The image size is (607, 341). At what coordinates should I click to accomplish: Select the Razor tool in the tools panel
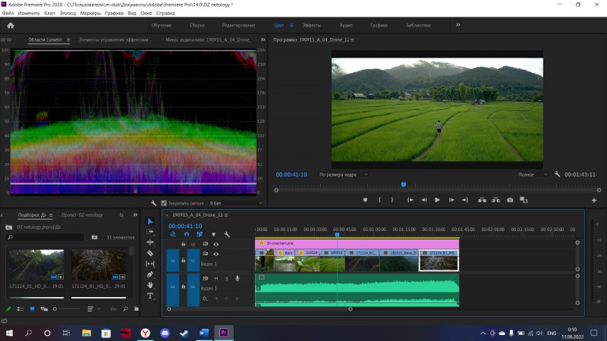150,253
